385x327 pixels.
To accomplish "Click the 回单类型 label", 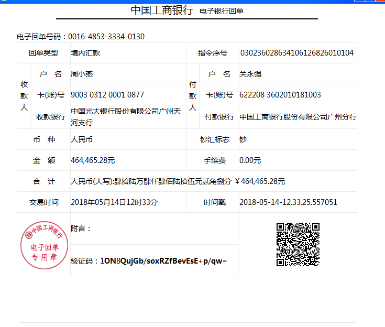I will click(x=43, y=53).
